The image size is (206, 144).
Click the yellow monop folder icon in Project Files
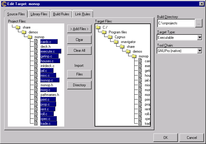click(30, 37)
